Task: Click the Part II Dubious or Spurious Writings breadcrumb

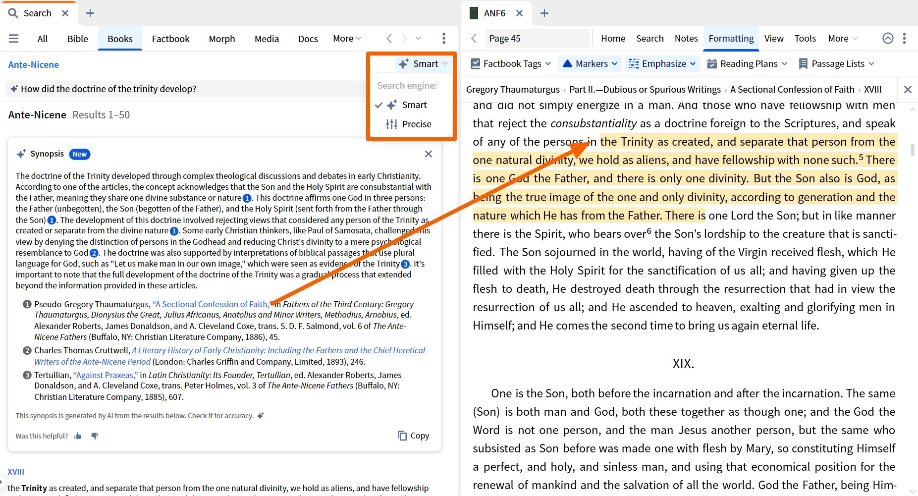Action: click(x=645, y=90)
